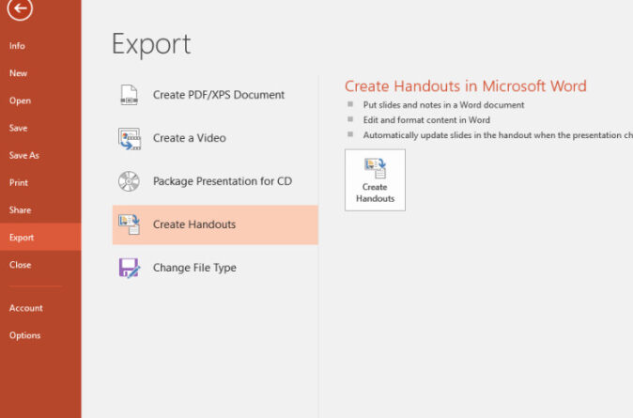Go to Open in the left menu
Image resolution: width=633 pixels, height=418 pixels.
[x=20, y=101]
